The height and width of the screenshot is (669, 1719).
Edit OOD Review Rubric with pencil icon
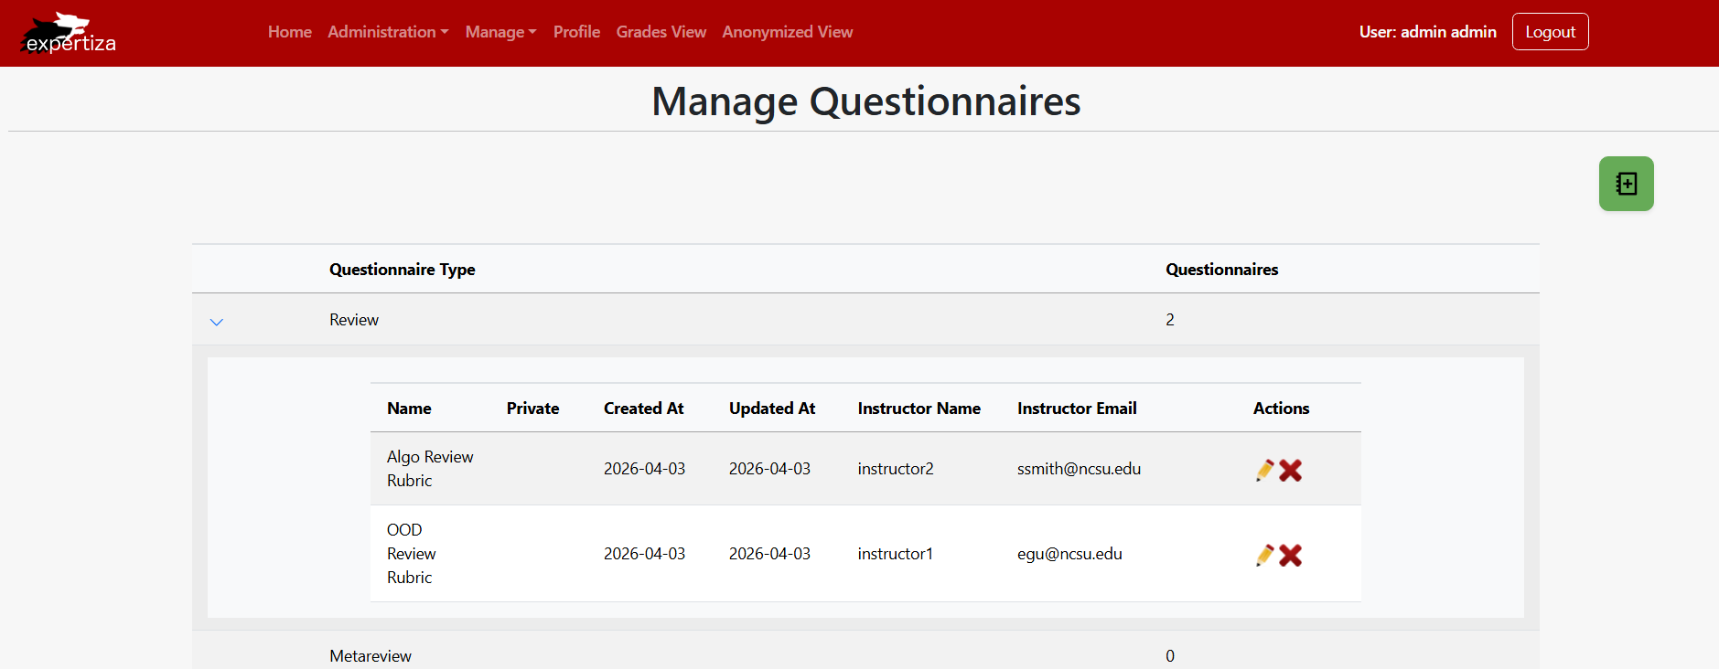(x=1265, y=555)
